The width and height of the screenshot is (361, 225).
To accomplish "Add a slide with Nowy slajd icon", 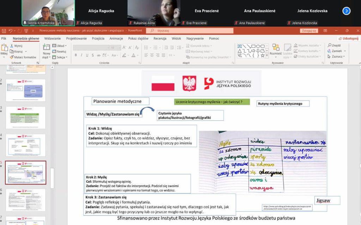I will pyautogui.click(x=47, y=48).
